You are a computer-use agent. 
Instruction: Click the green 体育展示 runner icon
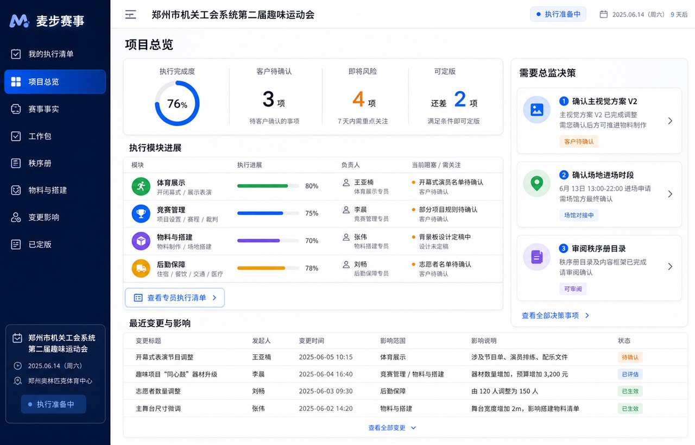point(141,186)
